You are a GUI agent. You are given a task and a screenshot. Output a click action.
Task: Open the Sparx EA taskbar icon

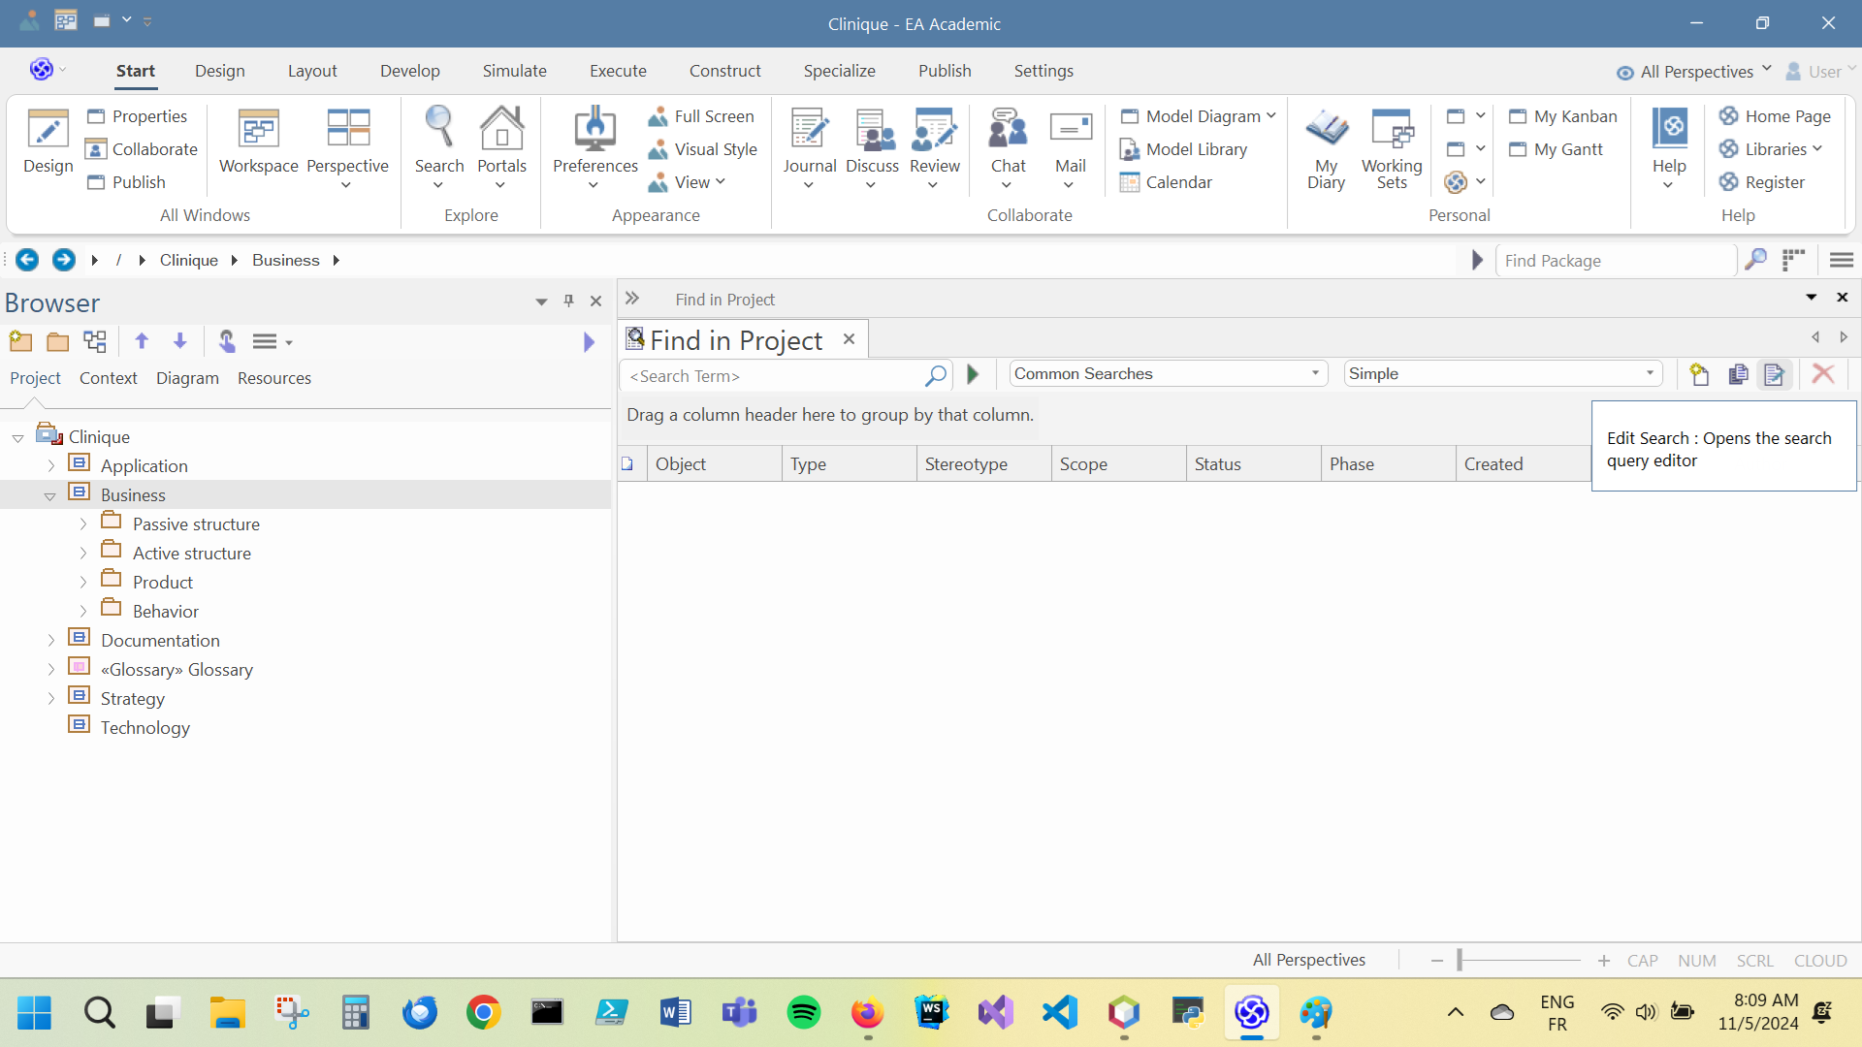pyautogui.click(x=1251, y=1013)
